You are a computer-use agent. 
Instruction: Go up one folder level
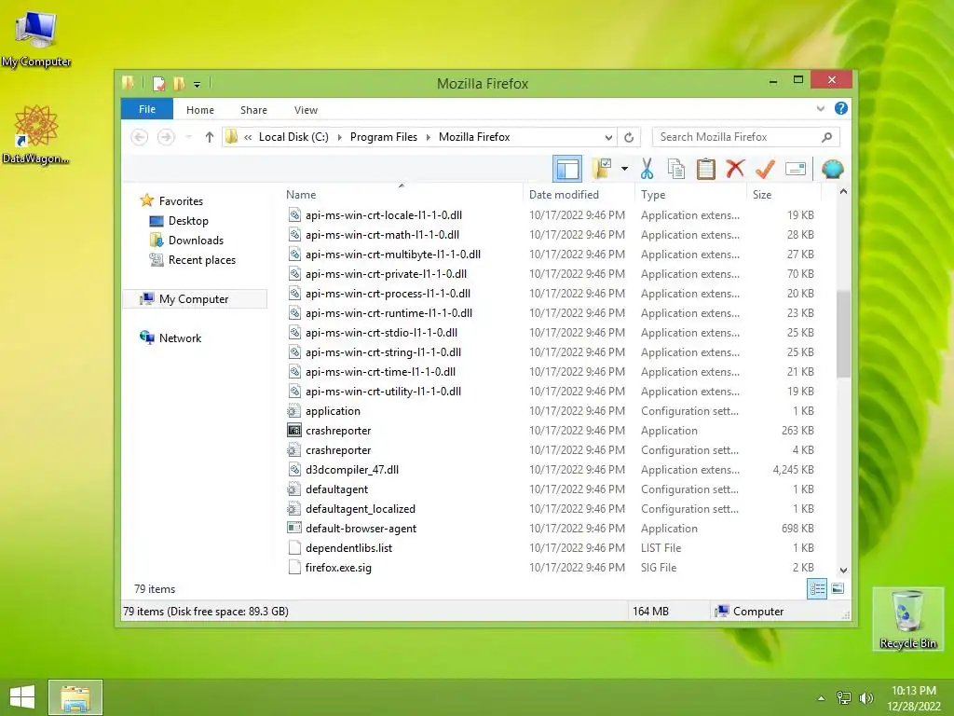pos(210,138)
